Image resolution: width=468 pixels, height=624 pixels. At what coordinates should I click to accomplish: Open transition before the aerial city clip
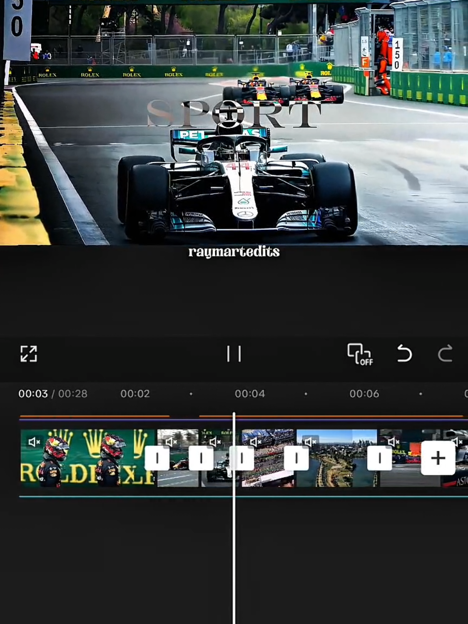pyautogui.click(x=296, y=458)
